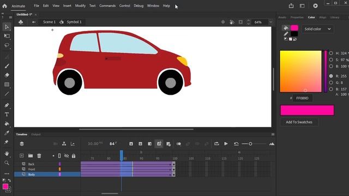Image resolution: width=349 pixels, height=196 pixels.
Task: Open the Modify menu
Action: pyautogui.click(x=80, y=6)
